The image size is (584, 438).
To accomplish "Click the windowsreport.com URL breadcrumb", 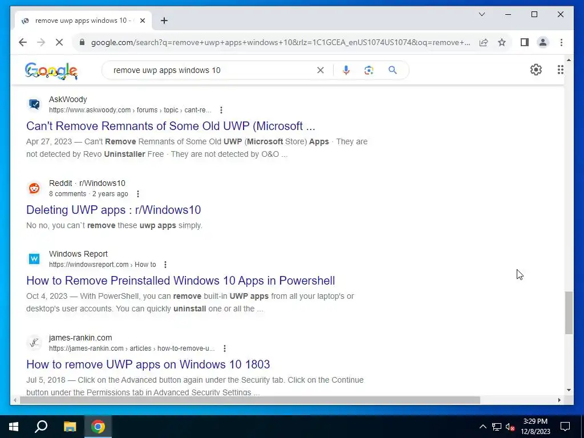I will [x=103, y=265].
